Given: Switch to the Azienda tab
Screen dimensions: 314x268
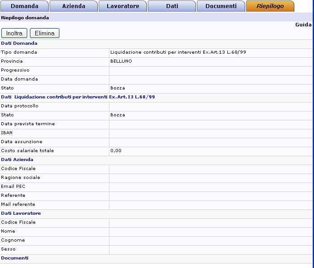Looking at the screenshot, I should (x=73, y=6).
